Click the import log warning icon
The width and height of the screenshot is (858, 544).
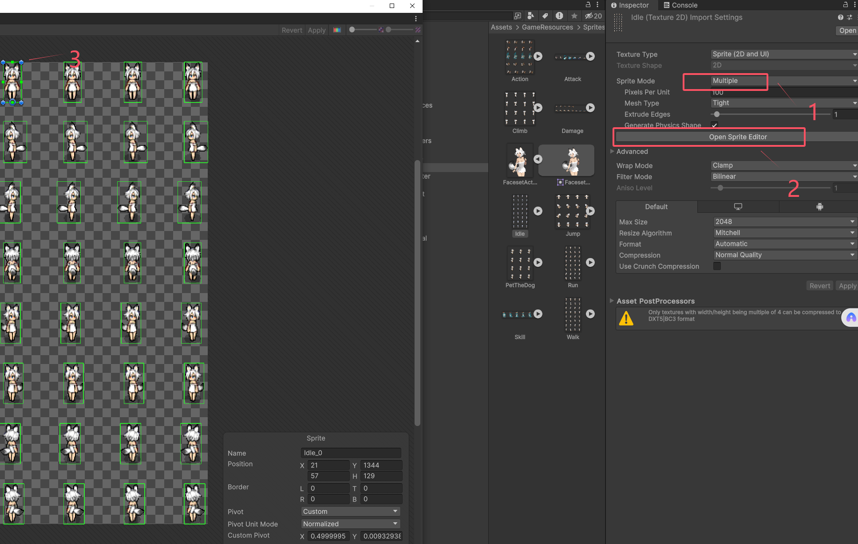click(559, 16)
